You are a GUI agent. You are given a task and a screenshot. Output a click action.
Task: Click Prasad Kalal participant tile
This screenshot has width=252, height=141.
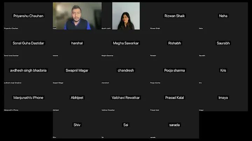click(175, 98)
